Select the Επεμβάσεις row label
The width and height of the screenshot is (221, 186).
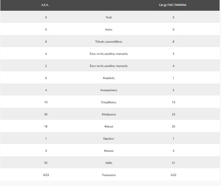click(x=109, y=102)
